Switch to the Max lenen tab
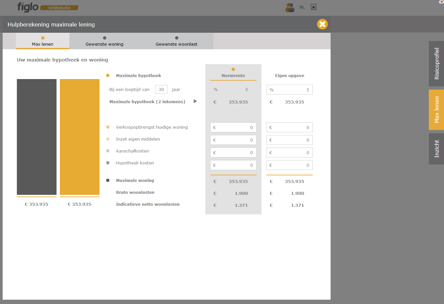 click(x=43, y=41)
